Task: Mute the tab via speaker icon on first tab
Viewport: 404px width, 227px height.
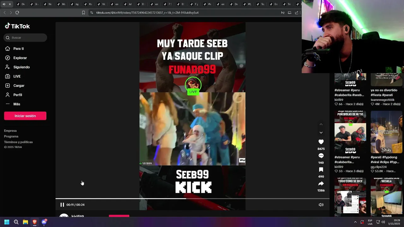Action: click(4, 4)
